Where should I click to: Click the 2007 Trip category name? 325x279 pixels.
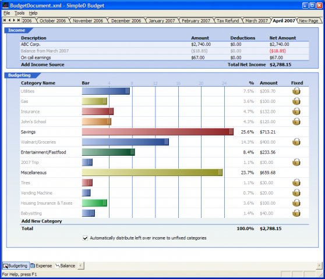30,162
